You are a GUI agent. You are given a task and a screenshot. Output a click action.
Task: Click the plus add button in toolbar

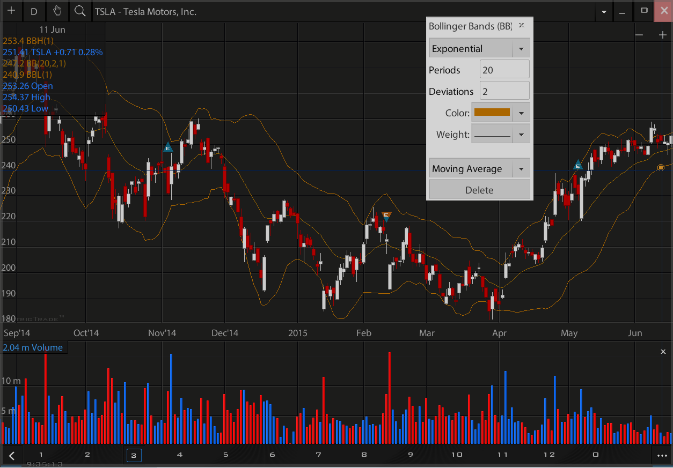pos(11,11)
